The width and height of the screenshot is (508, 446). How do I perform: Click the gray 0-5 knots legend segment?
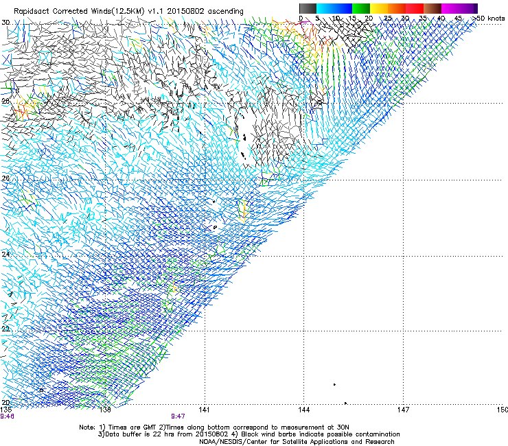(x=308, y=8)
